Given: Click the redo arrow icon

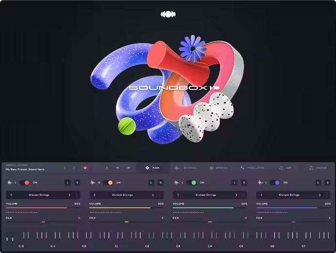Looking at the screenshot, I should 128,168.
